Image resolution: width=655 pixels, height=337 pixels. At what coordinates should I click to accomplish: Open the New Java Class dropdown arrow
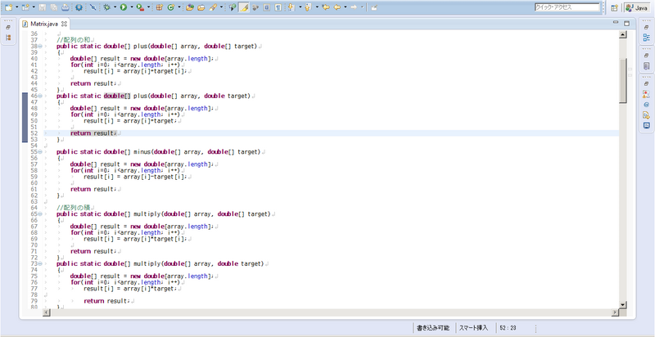coord(179,7)
